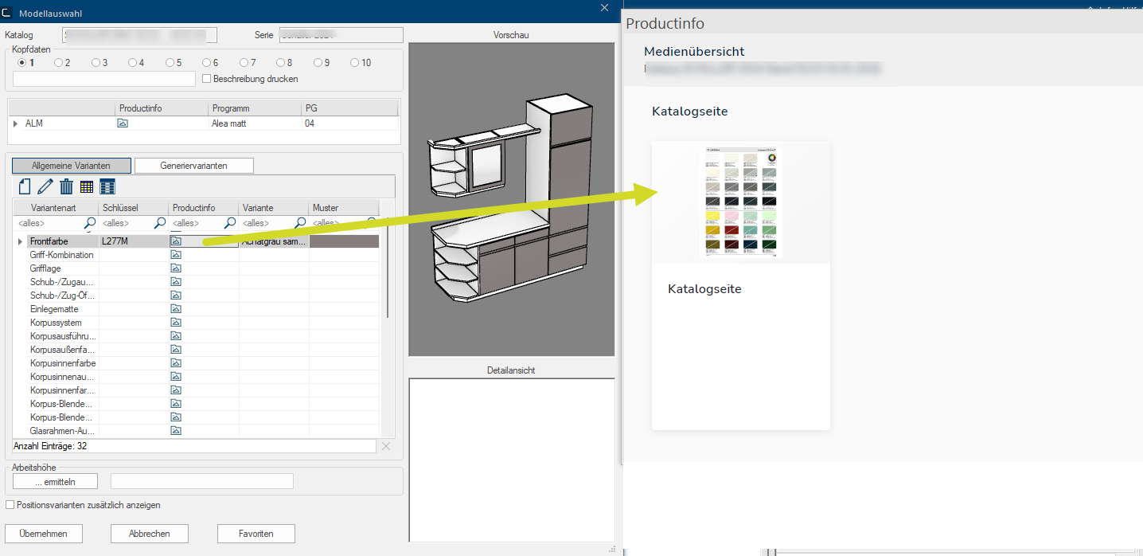
Task: Click search magnifier in Schlüssel filter
Action: [x=160, y=223]
